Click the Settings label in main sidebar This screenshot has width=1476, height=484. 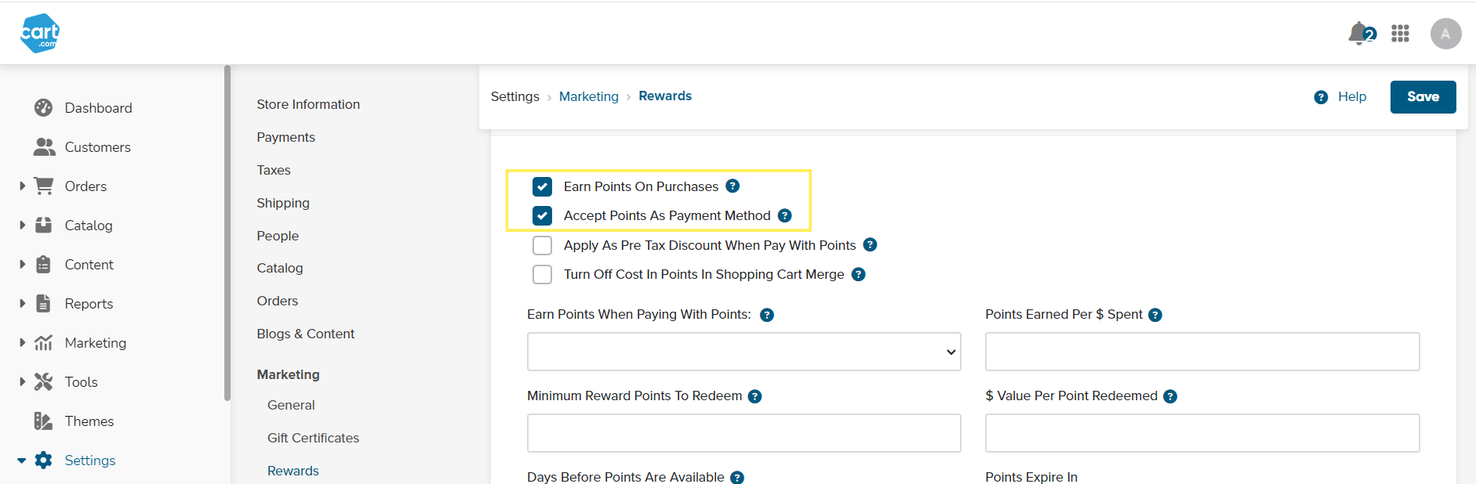click(90, 461)
